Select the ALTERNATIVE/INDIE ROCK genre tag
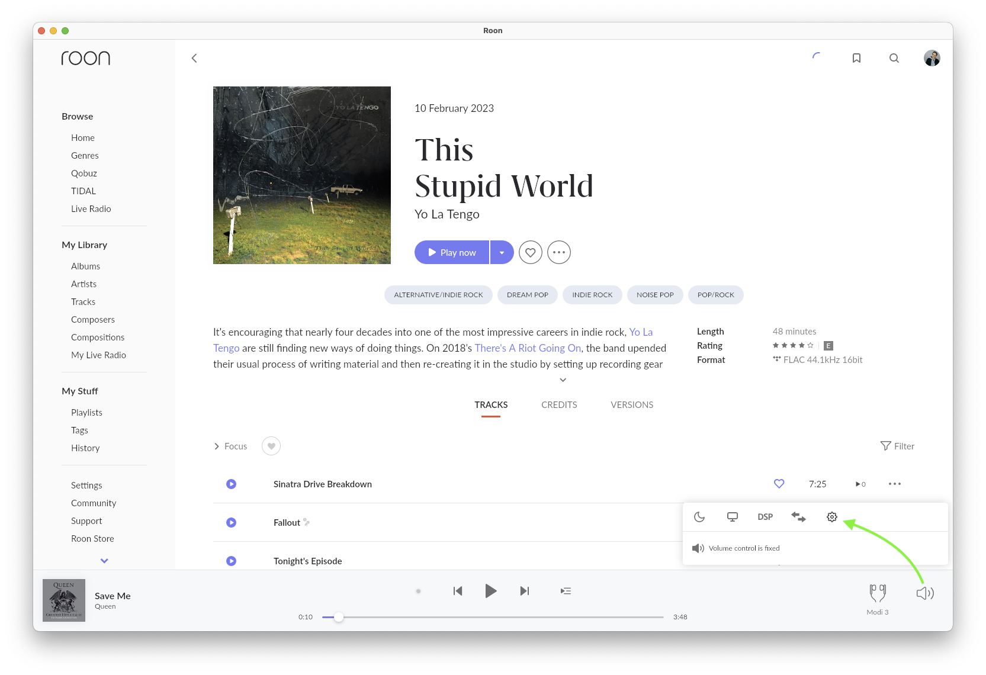 (x=438, y=295)
